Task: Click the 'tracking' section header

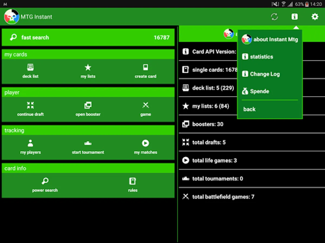Action: 88,130
